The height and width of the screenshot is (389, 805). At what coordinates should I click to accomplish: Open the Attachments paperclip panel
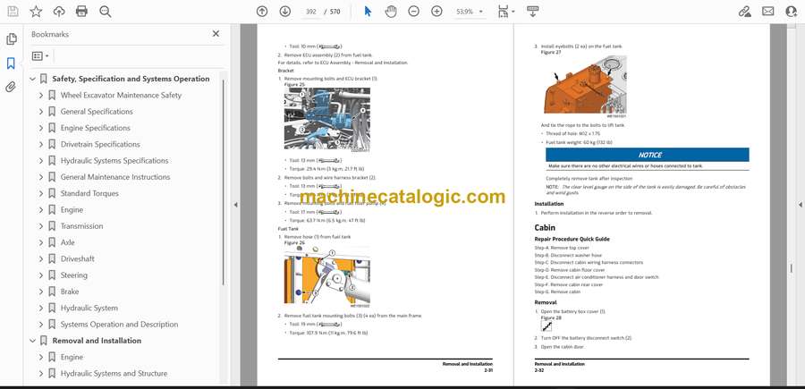pos(11,87)
